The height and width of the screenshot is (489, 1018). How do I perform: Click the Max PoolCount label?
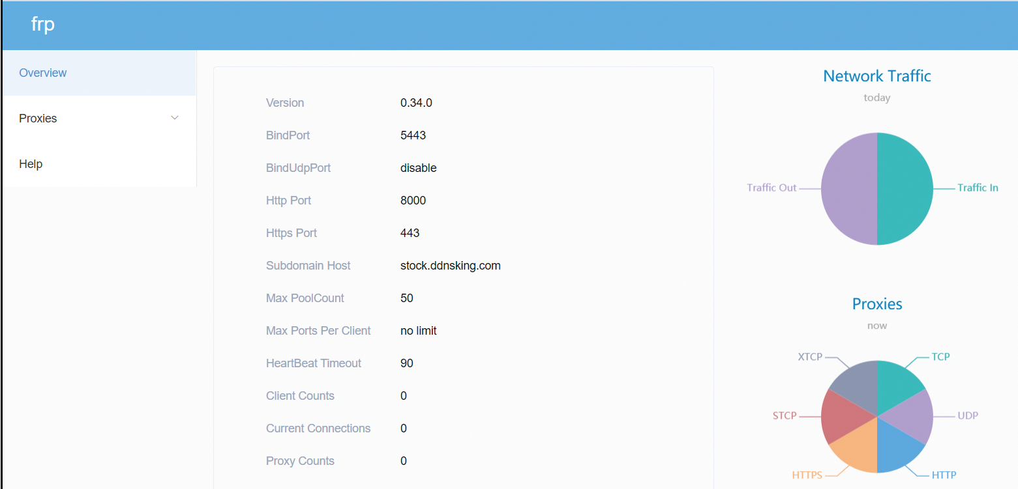point(305,298)
